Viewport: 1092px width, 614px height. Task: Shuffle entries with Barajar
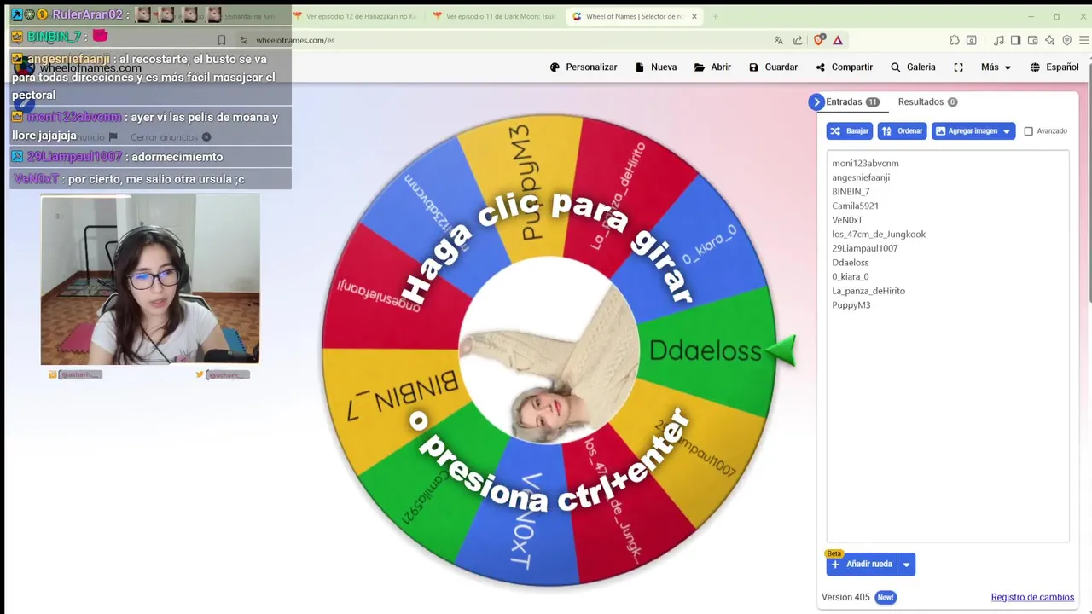click(849, 131)
